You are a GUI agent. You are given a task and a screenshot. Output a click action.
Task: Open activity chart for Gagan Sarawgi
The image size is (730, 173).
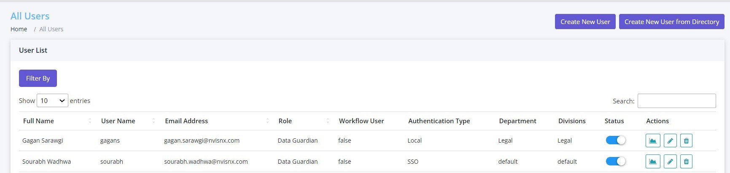pyautogui.click(x=653, y=141)
